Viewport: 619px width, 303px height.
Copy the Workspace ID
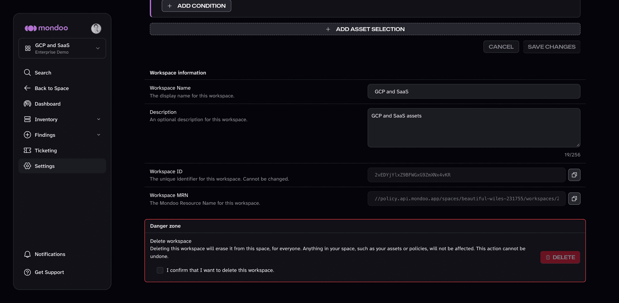tap(574, 175)
